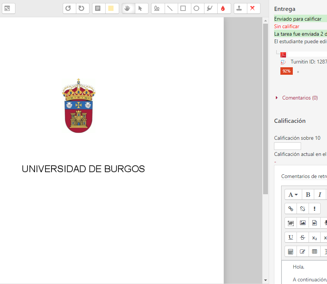Click the edit pencil editor button
This screenshot has width=327, height=284.
(303, 251)
